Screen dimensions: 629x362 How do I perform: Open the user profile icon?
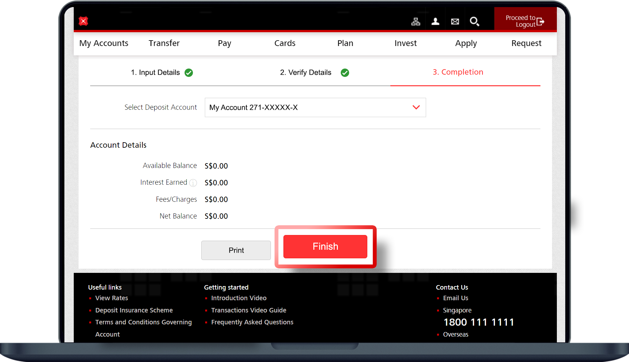[435, 22]
